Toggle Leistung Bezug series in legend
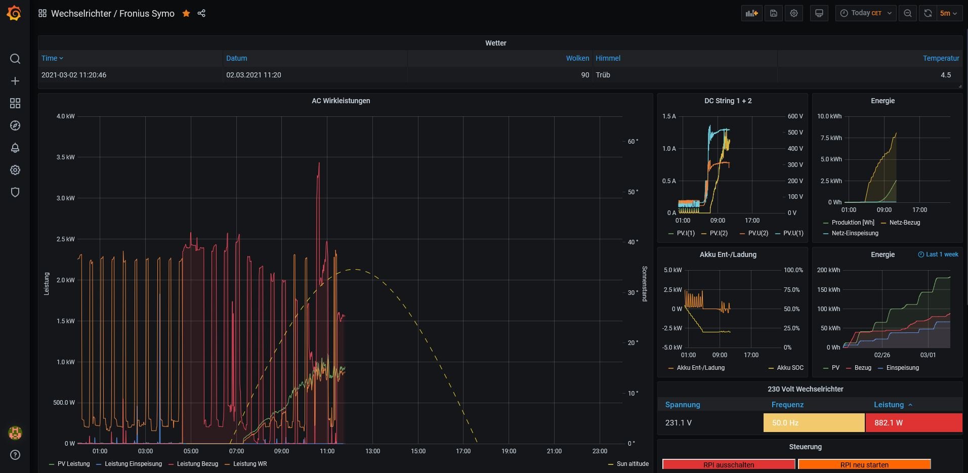The width and height of the screenshot is (968, 473). 197,464
